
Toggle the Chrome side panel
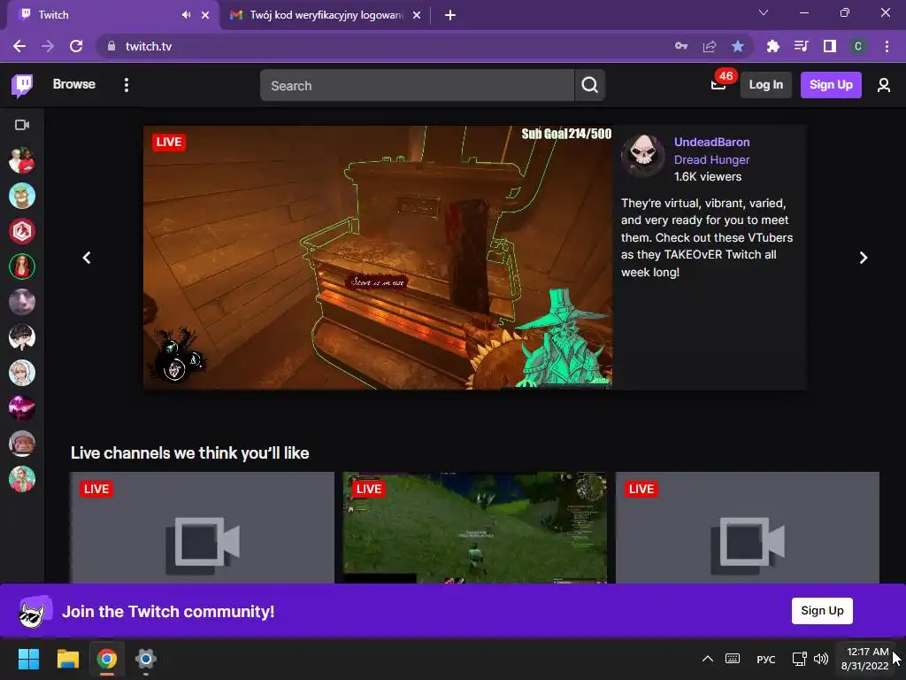pyautogui.click(x=830, y=46)
